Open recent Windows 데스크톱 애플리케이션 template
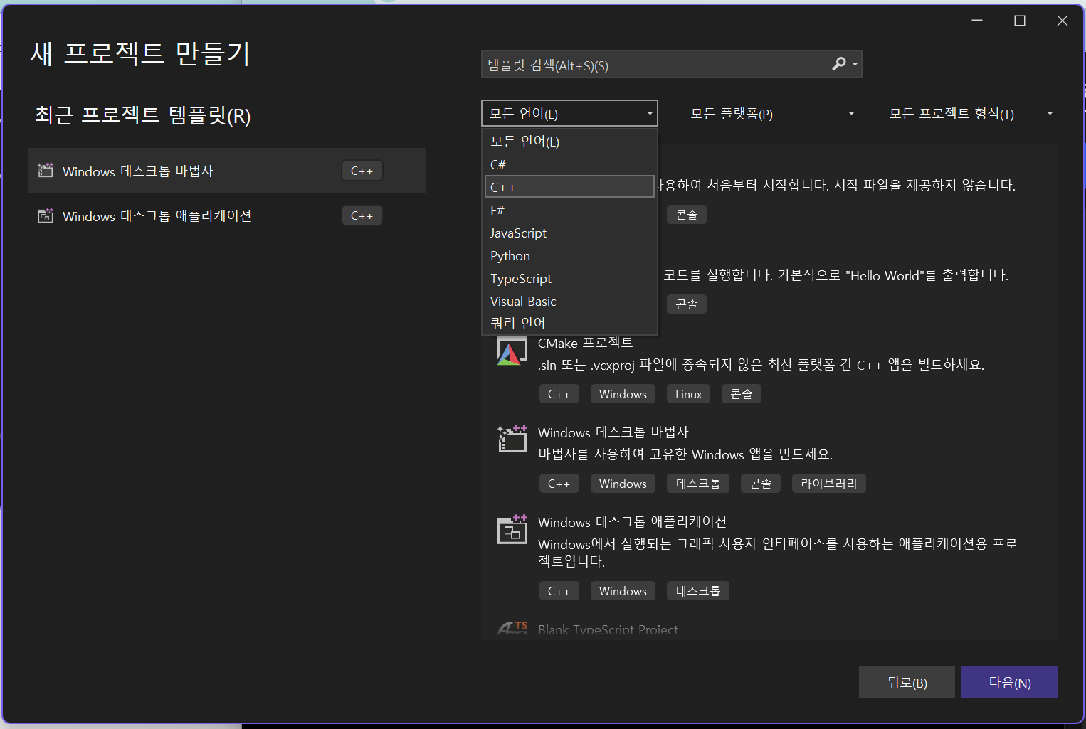The width and height of the screenshot is (1086, 729). pyautogui.click(x=227, y=215)
